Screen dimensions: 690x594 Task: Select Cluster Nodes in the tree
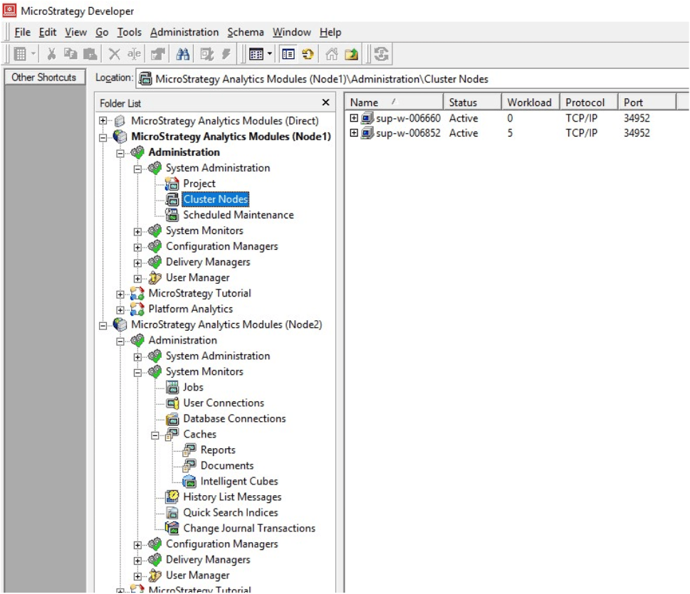tap(216, 199)
